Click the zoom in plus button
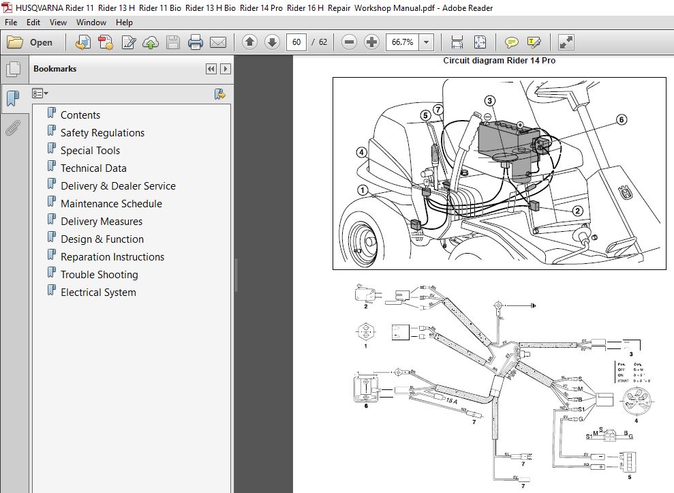 (x=371, y=42)
